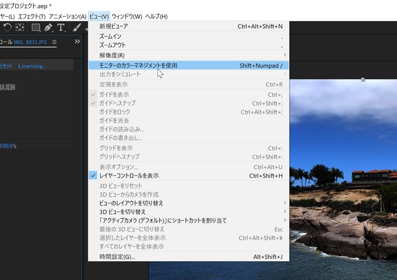Choose ガイドの書き出し... item

(189, 138)
